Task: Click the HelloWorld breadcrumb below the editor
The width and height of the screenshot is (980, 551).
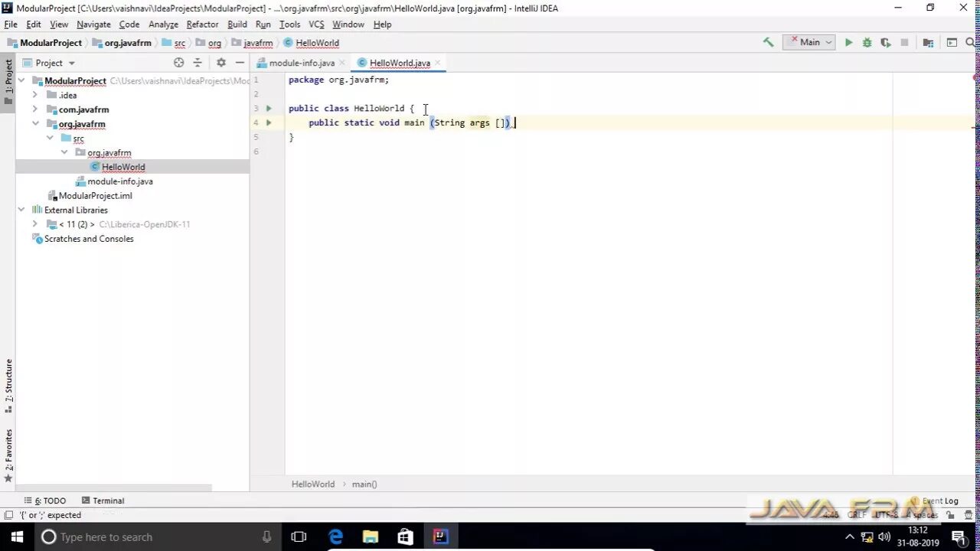Action: pyautogui.click(x=313, y=484)
